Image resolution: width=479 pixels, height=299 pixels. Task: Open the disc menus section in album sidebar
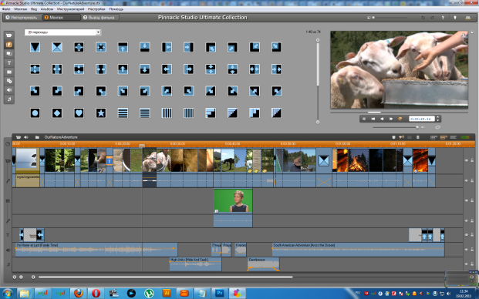pyautogui.click(x=8, y=81)
